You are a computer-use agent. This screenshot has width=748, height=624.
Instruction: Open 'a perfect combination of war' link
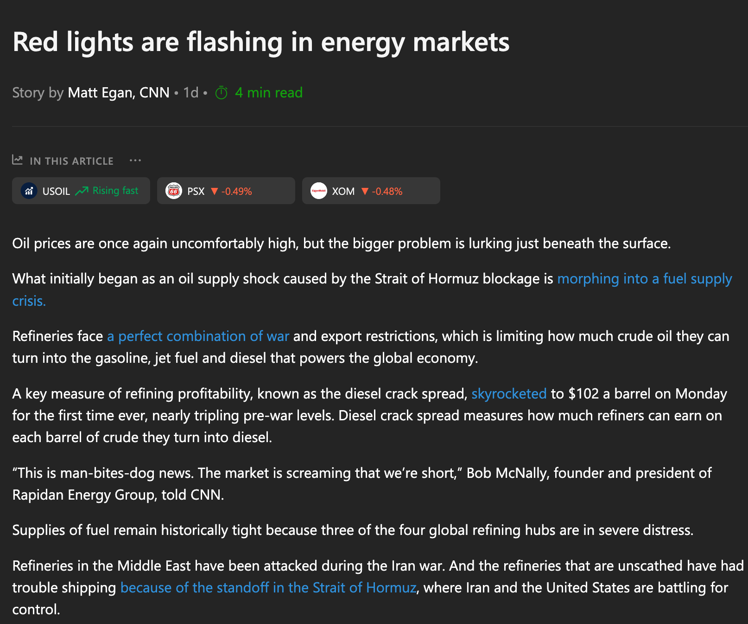coord(198,336)
